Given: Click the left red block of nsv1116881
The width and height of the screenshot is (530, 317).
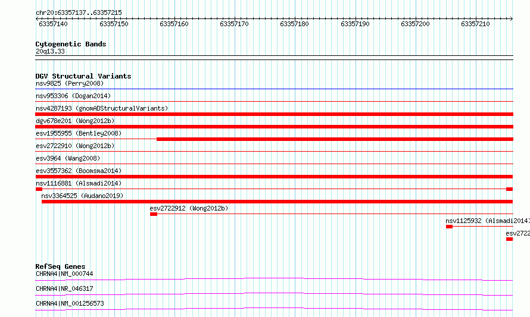Looking at the screenshot, I should pyautogui.click(x=39, y=189).
